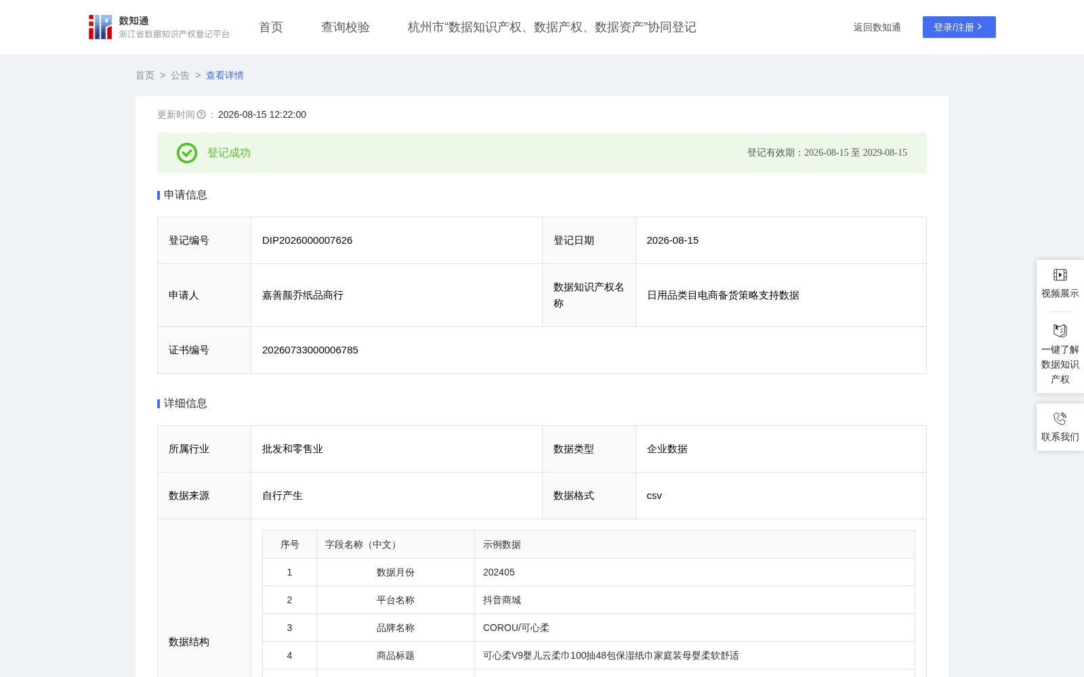Click the 查看详情 breadcrumb
Screen dimensions: 1084x677
[x=225, y=75]
